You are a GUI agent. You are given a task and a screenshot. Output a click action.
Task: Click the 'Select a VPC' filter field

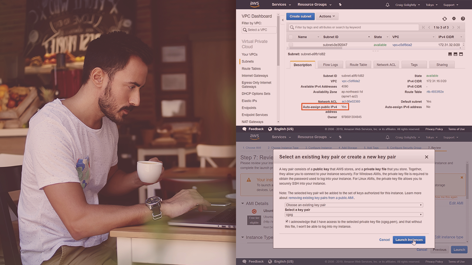(259, 30)
